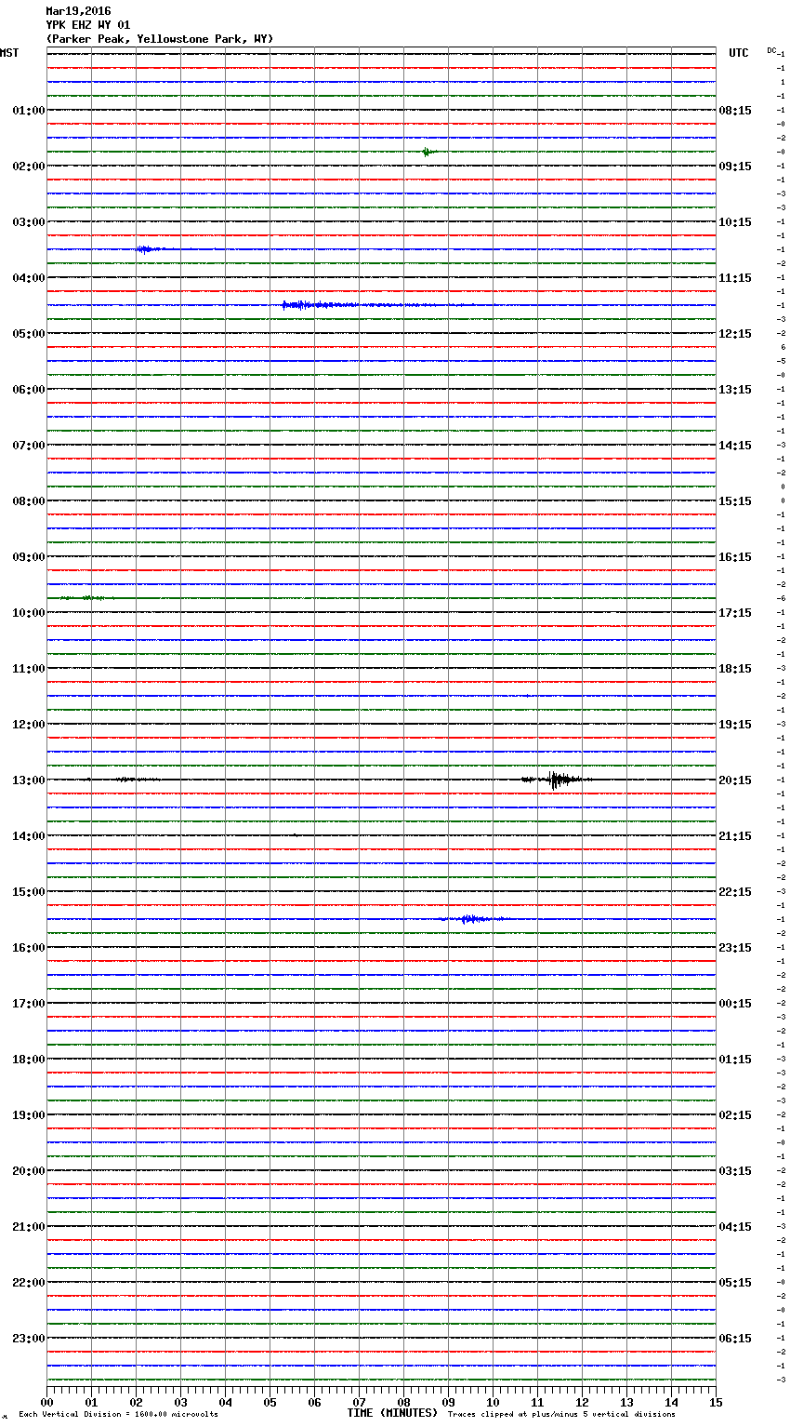The height and width of the screenshot is (1427, 790).
Task: Select the 04:00 MST row label
Action: point(29,278)
